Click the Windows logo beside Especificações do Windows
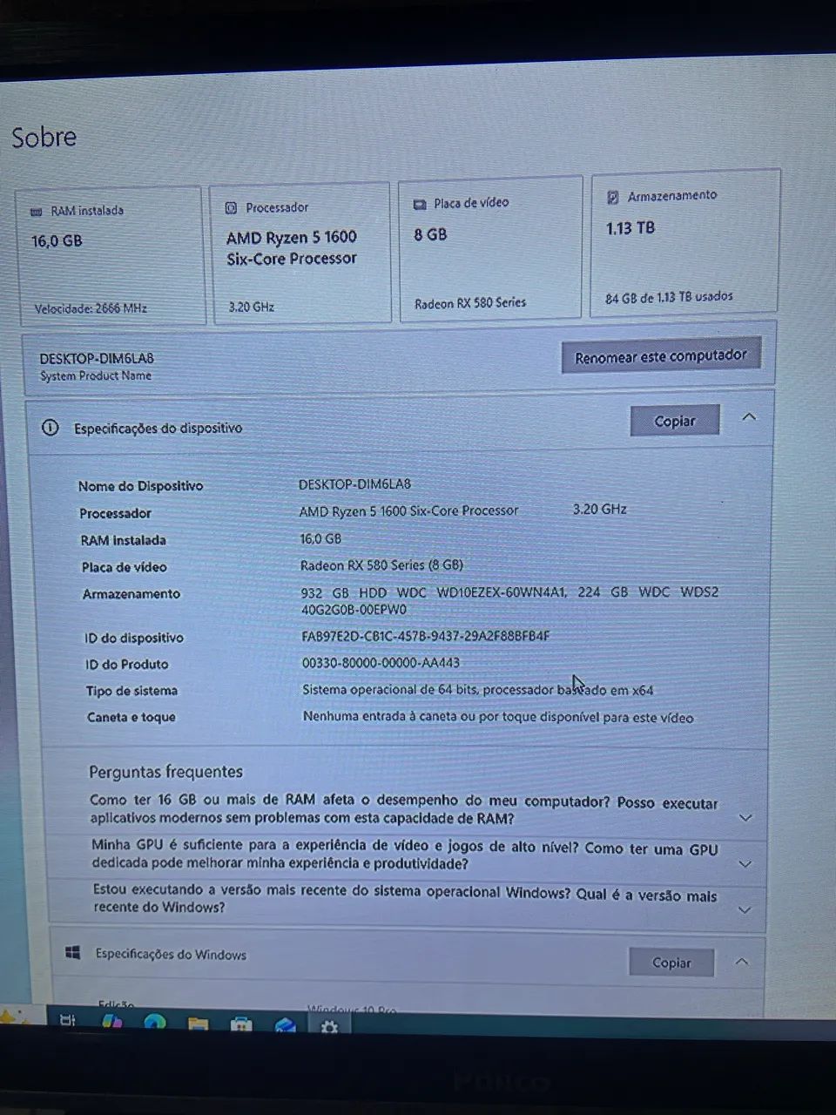Image resolution: width=836 pixels, height=1115 pixels. (73, 953)
